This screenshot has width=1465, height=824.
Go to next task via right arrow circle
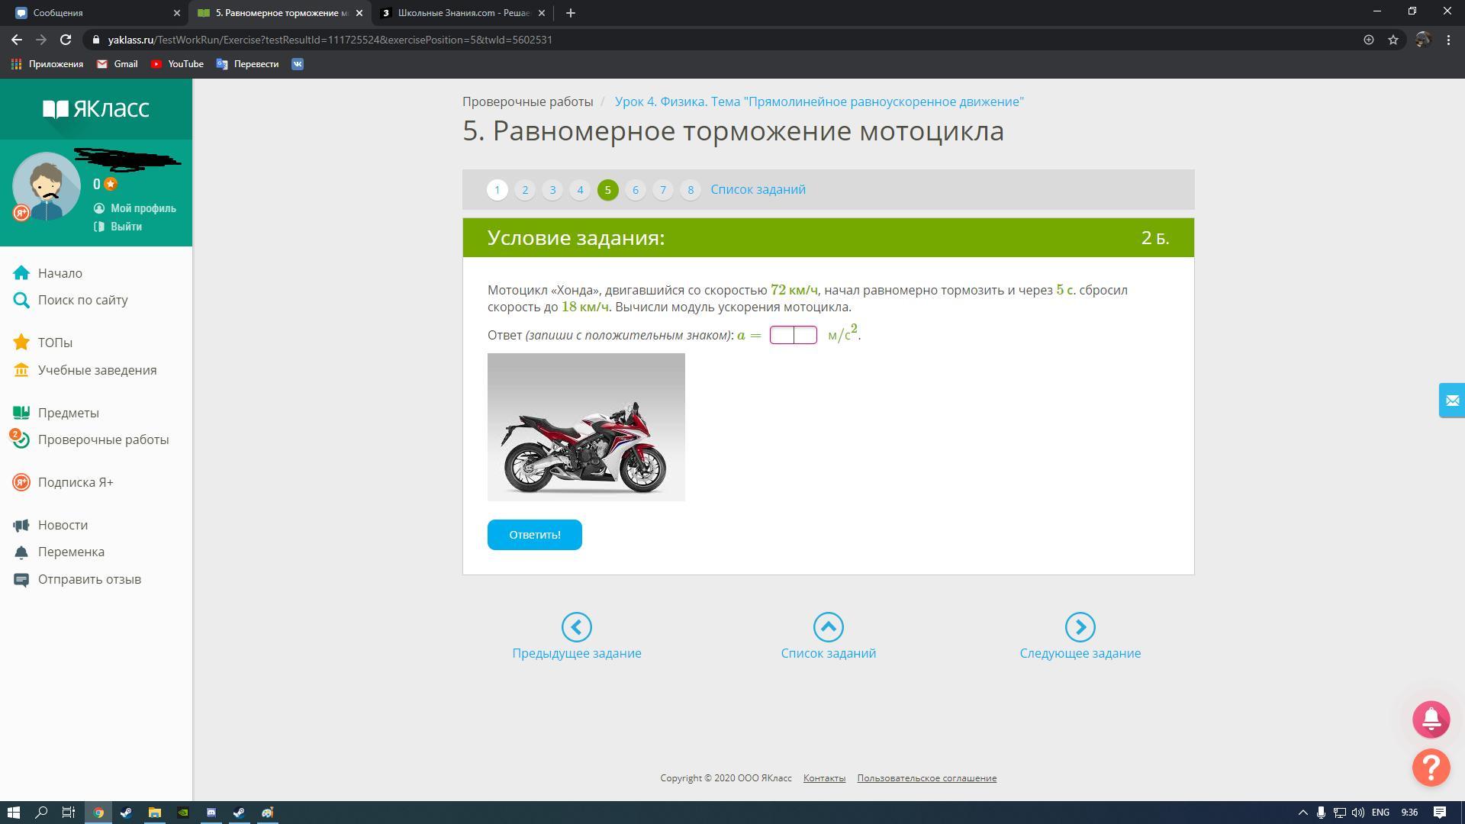[x=1080, y=627]
